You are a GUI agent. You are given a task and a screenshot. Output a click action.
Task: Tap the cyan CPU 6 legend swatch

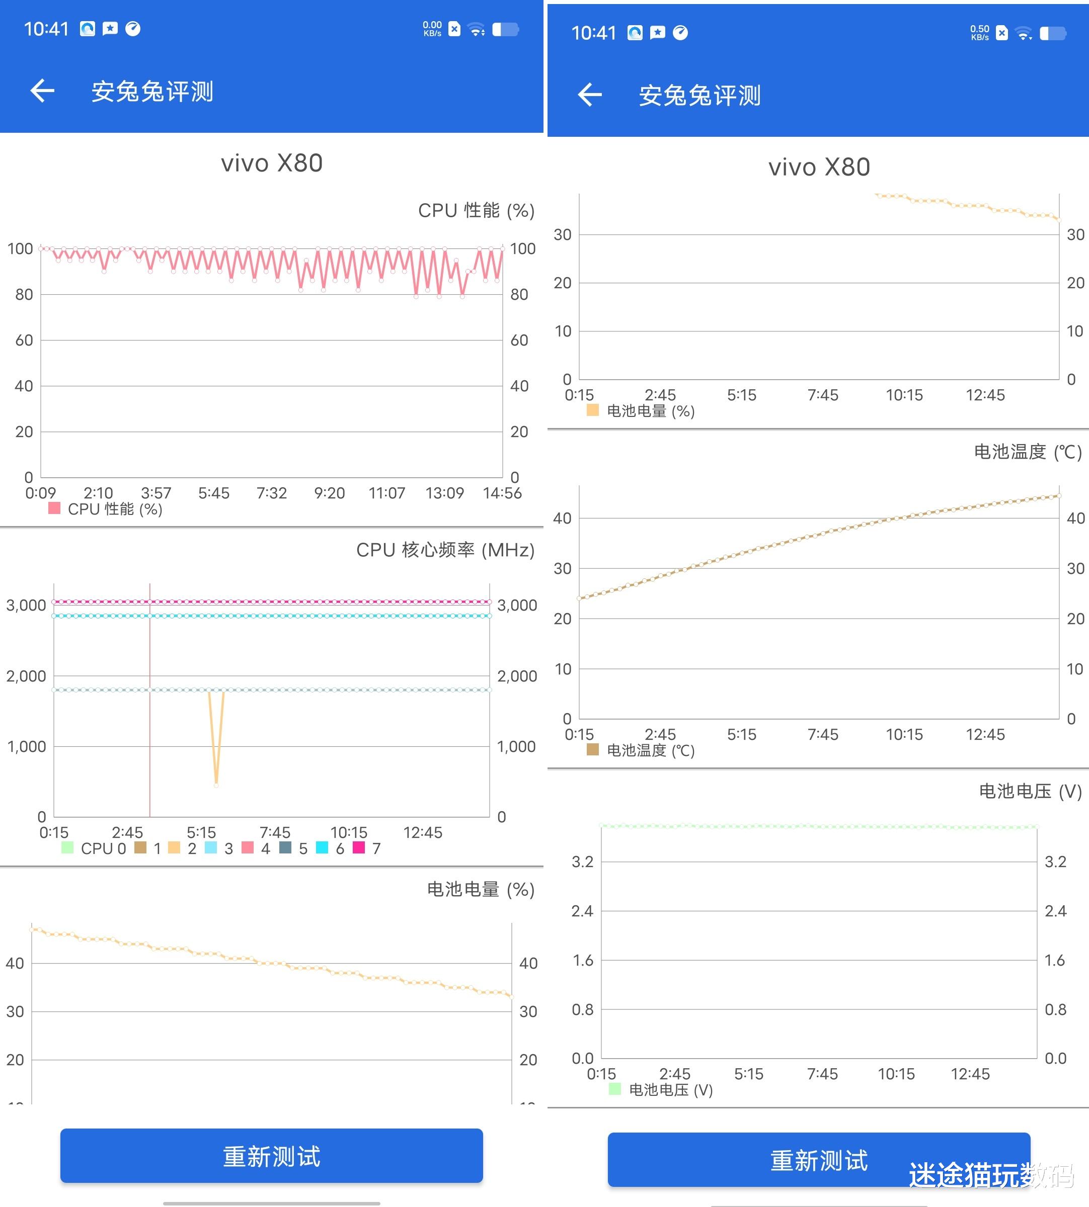(x=322, y=847)
